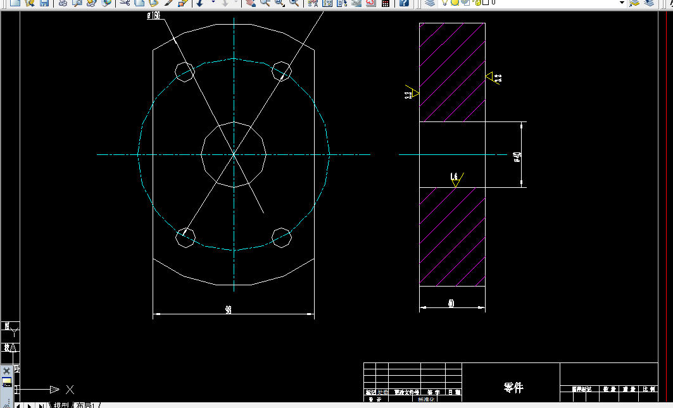Select the Zoom Realtime magnifier
The height and width of the screenshot is (408, 673).
pyautogui.click(x=265, y=3)
